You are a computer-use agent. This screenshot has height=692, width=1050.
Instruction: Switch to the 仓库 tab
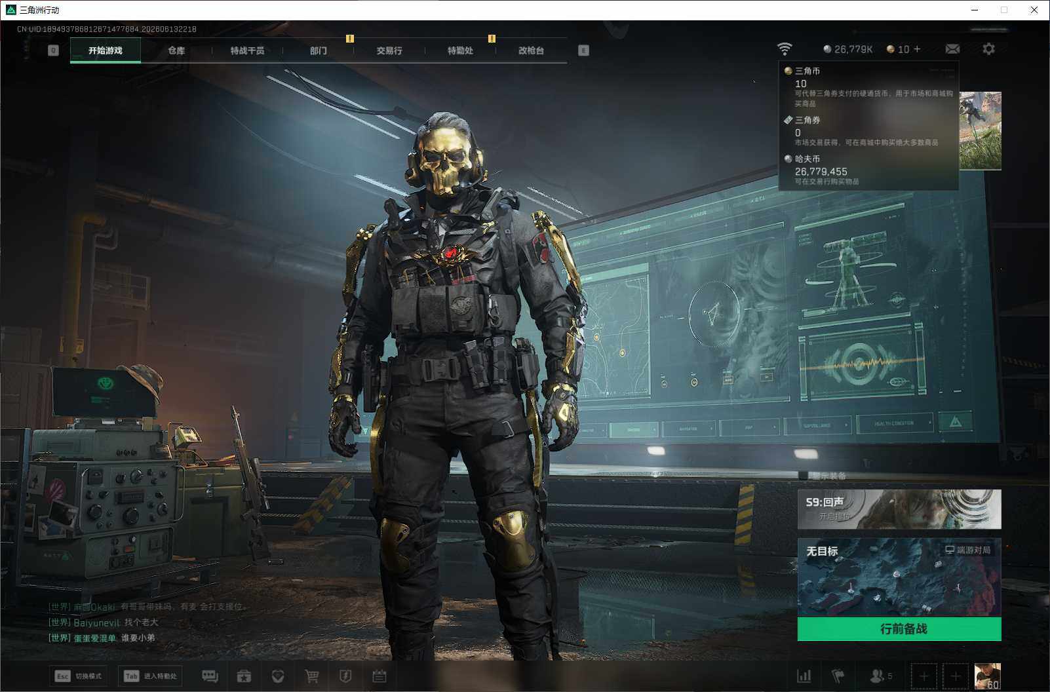point(176,50)
